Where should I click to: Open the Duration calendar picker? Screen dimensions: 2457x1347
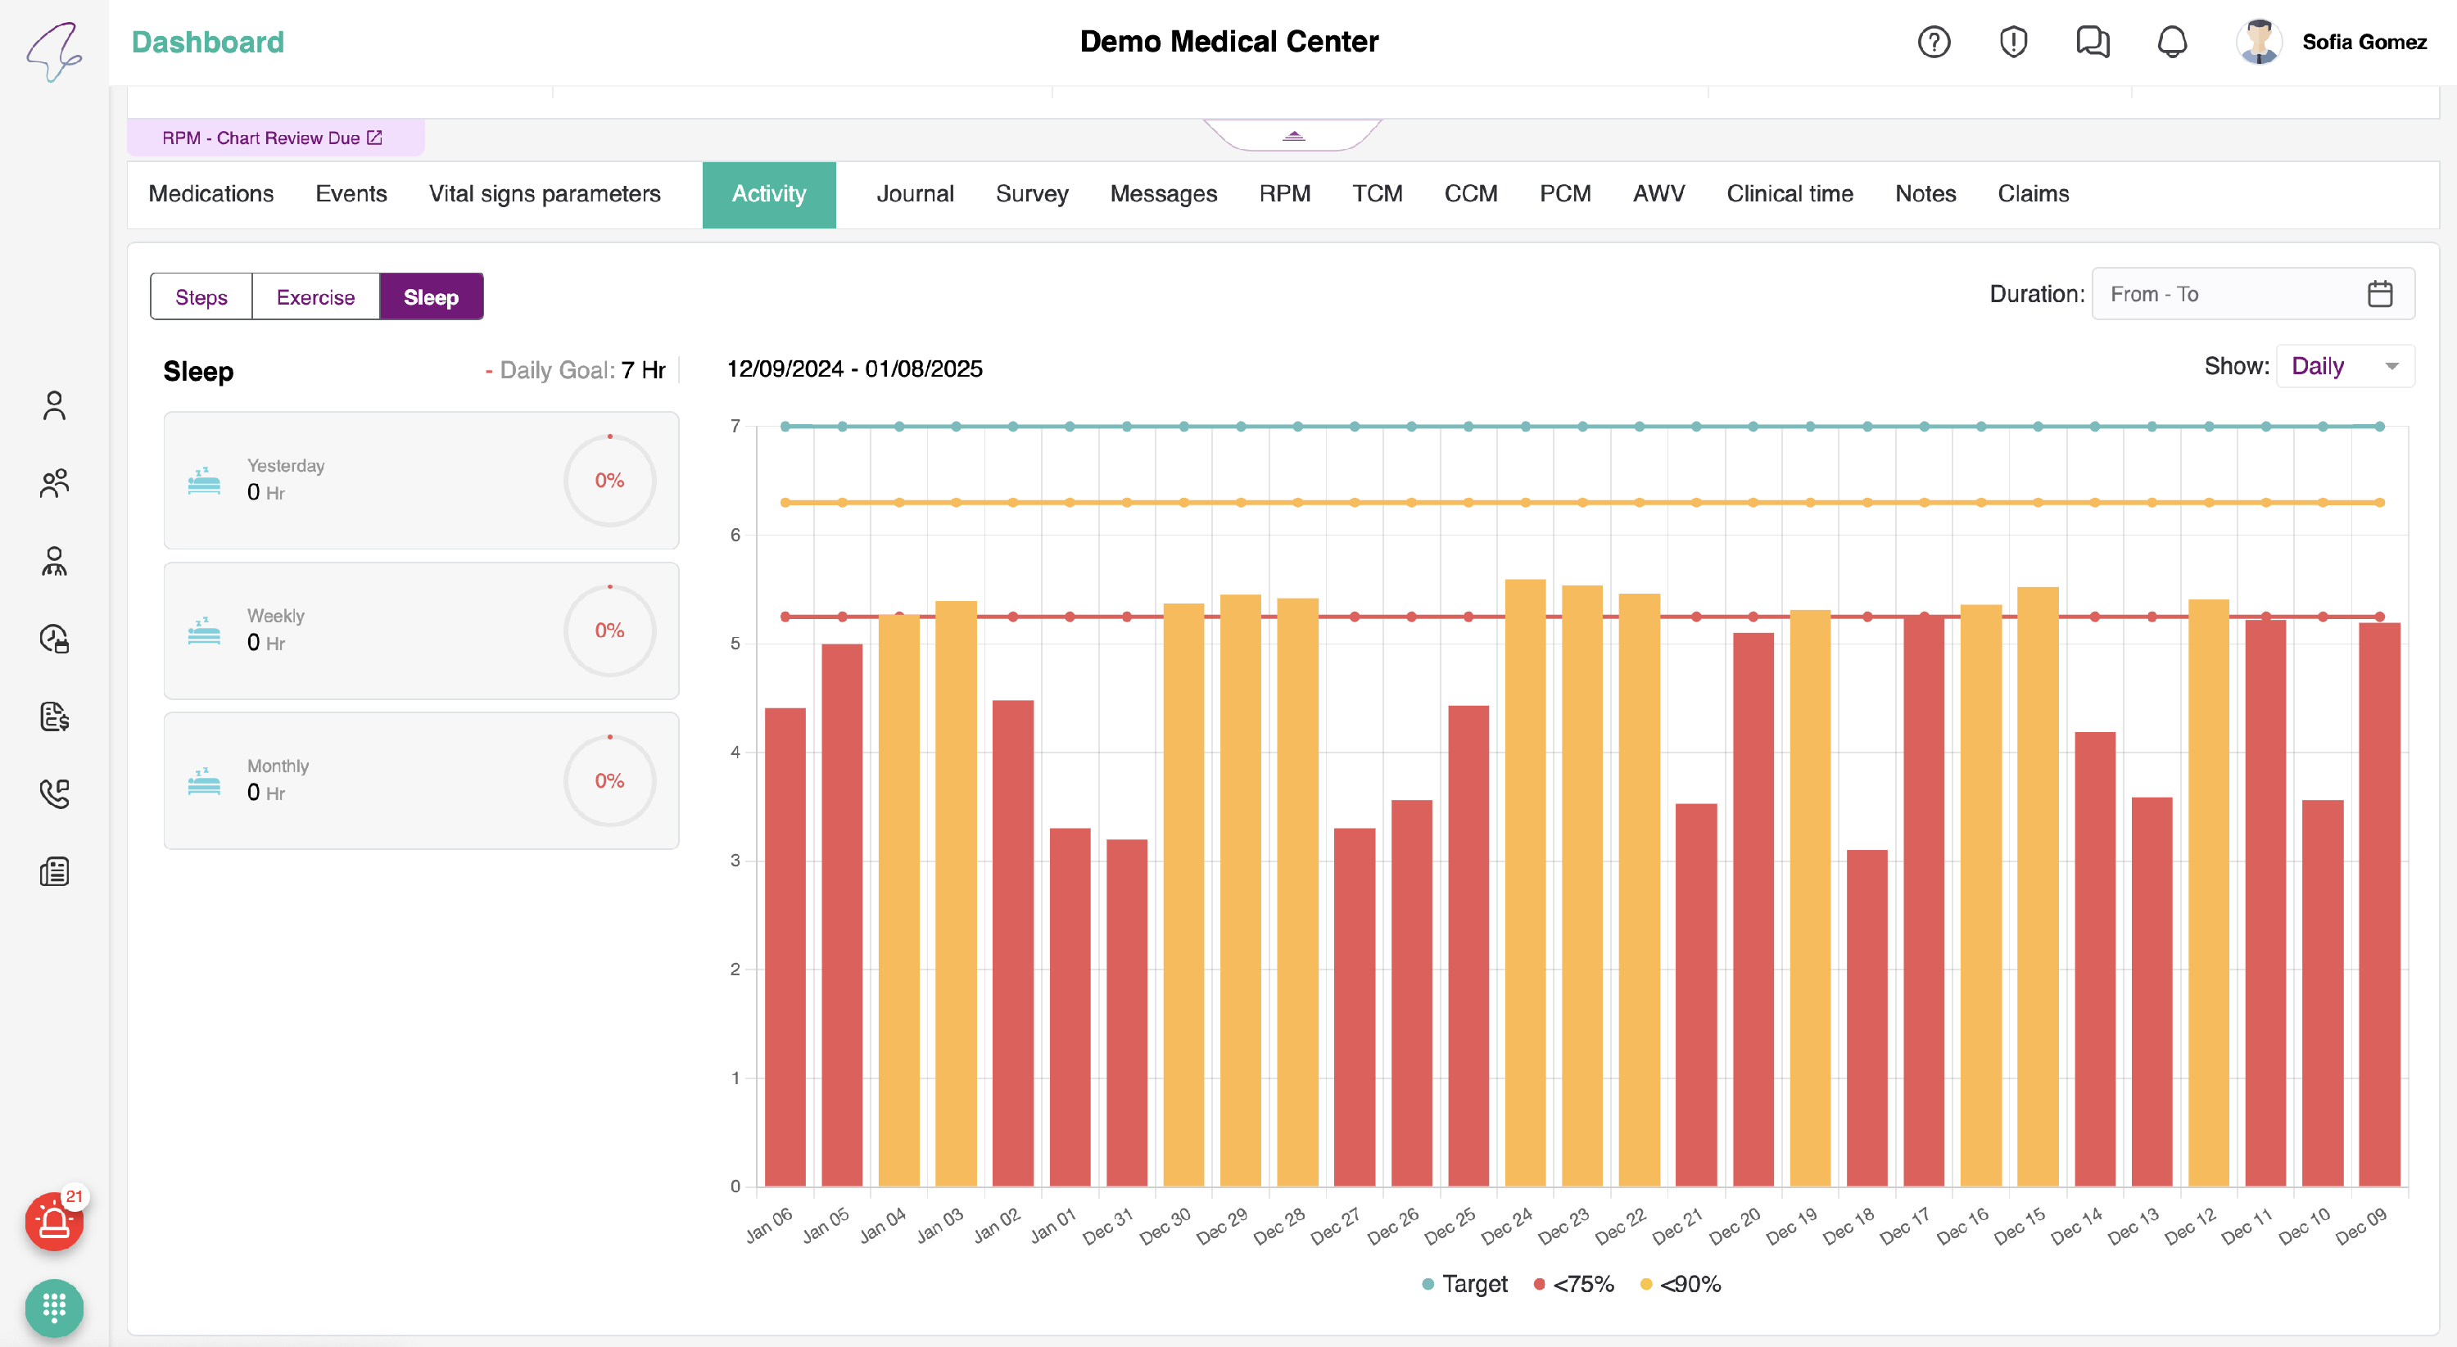[2380, 295]
